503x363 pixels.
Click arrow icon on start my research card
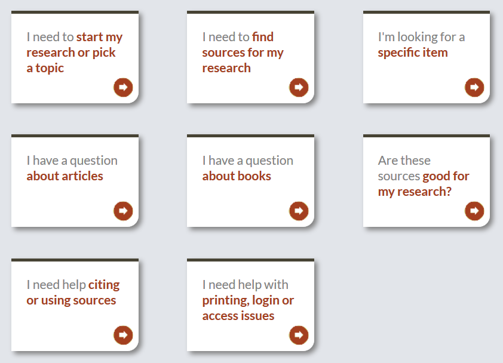click(123, 87)
